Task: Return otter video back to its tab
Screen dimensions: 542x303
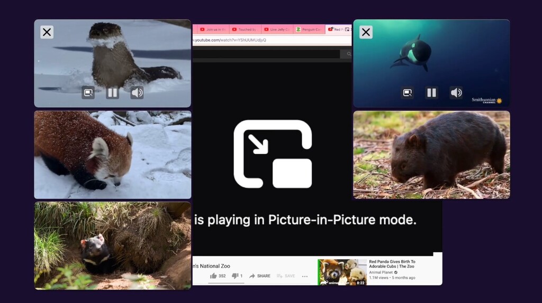Action: pos(88,93)
